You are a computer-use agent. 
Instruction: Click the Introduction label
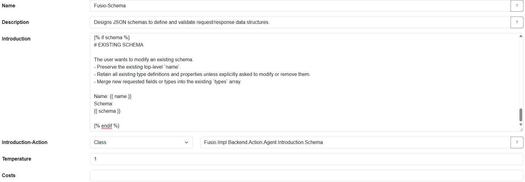[x=16, y=39]
